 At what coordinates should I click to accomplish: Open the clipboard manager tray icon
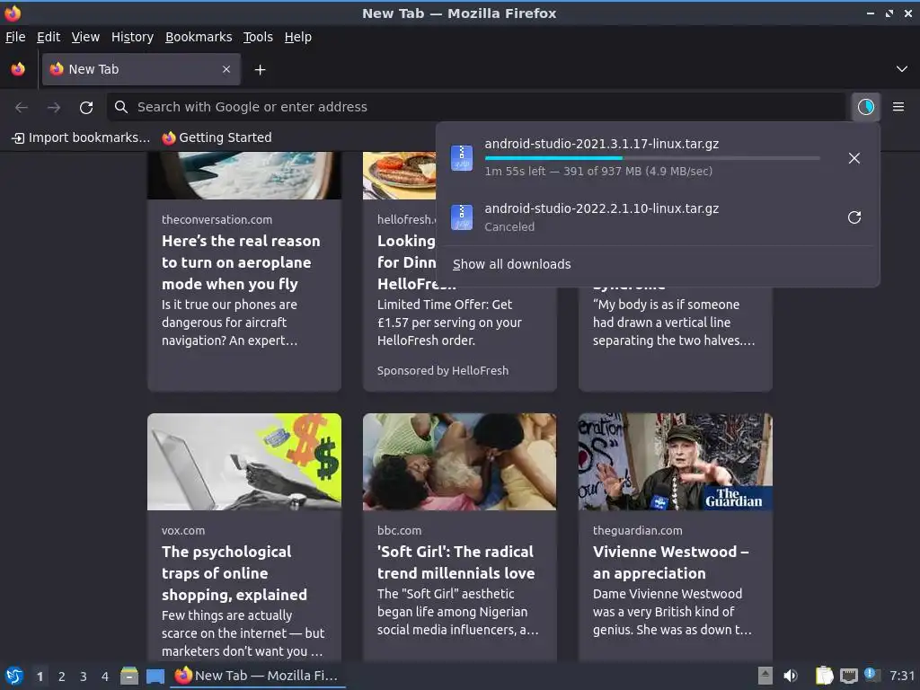coord(825,676)
